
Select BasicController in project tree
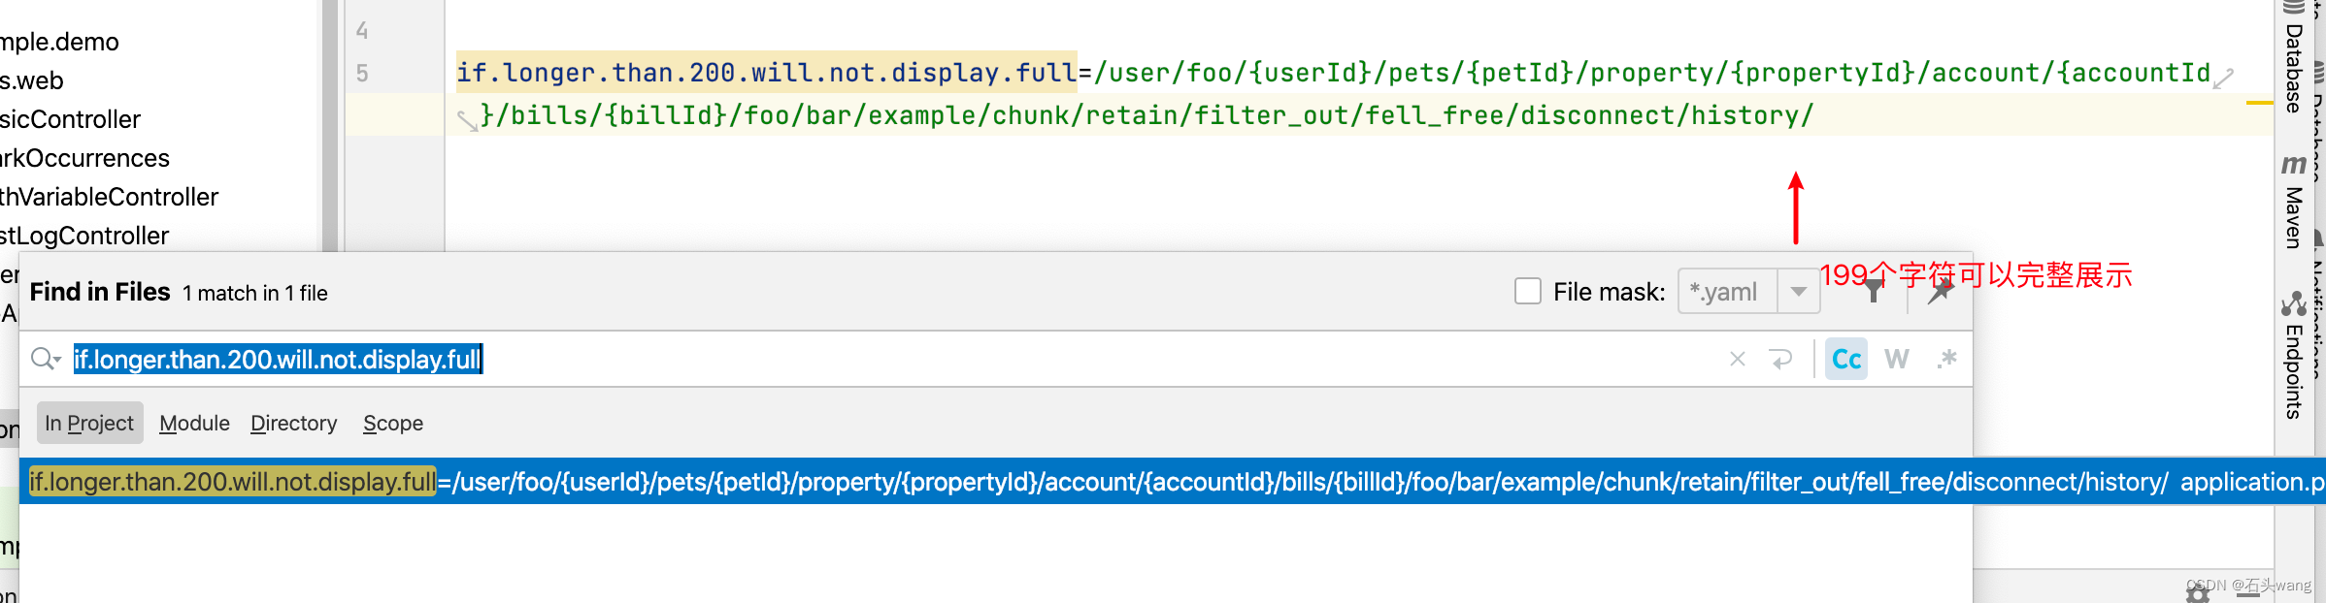tap(70, 119)
